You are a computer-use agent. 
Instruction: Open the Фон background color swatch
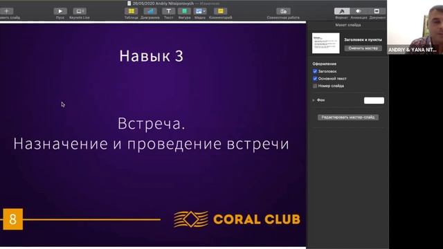click(374, 100)
